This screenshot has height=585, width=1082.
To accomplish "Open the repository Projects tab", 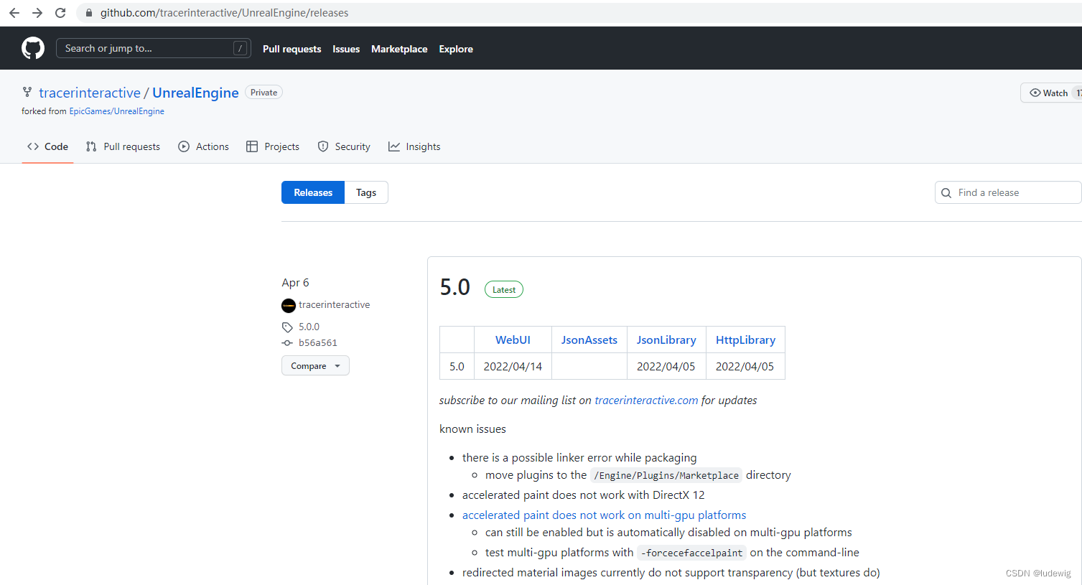I will pos(273,146).
